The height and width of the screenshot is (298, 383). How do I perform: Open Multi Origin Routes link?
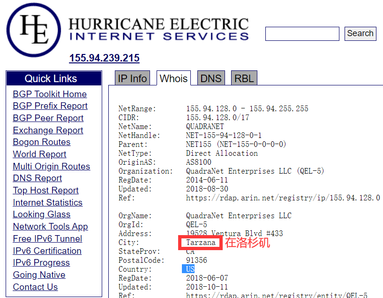[x=52, y=167]
